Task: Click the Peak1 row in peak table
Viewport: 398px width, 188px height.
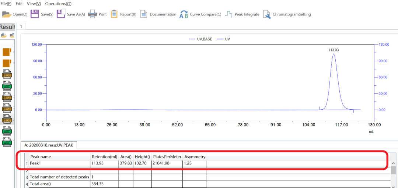Action: (59, 163)
